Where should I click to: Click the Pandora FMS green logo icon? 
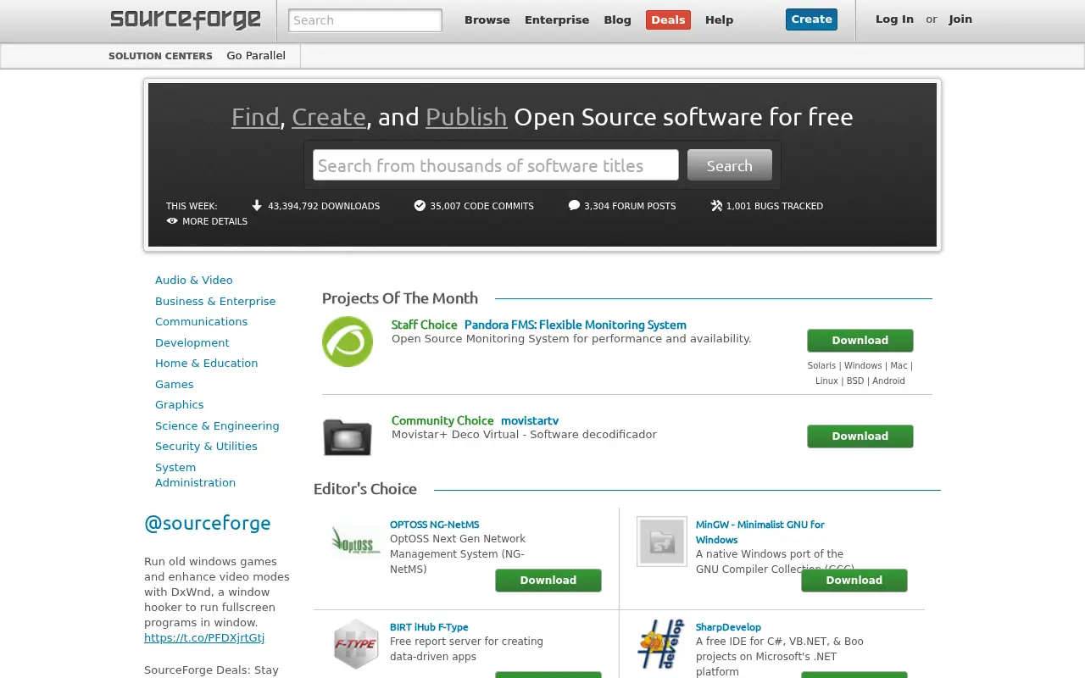point(348,342)
